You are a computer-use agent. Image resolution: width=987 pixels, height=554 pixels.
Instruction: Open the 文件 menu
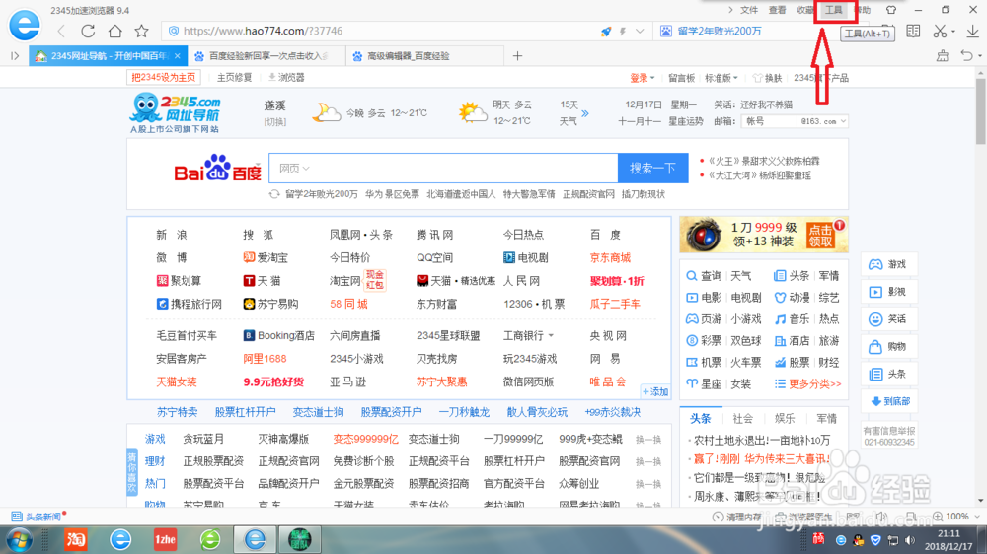coord(748,10)
